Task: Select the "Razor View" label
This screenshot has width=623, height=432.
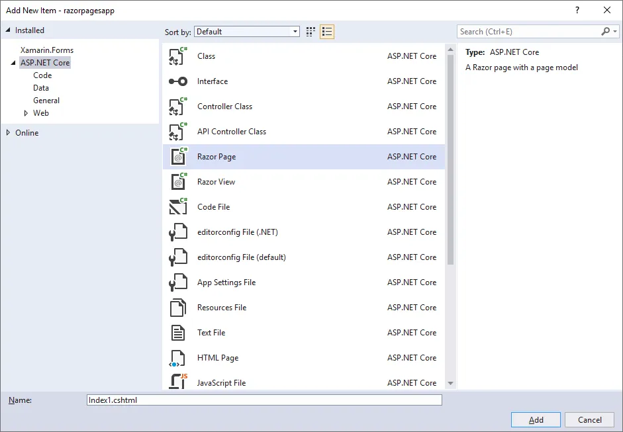Action: [x=216, y=182]
